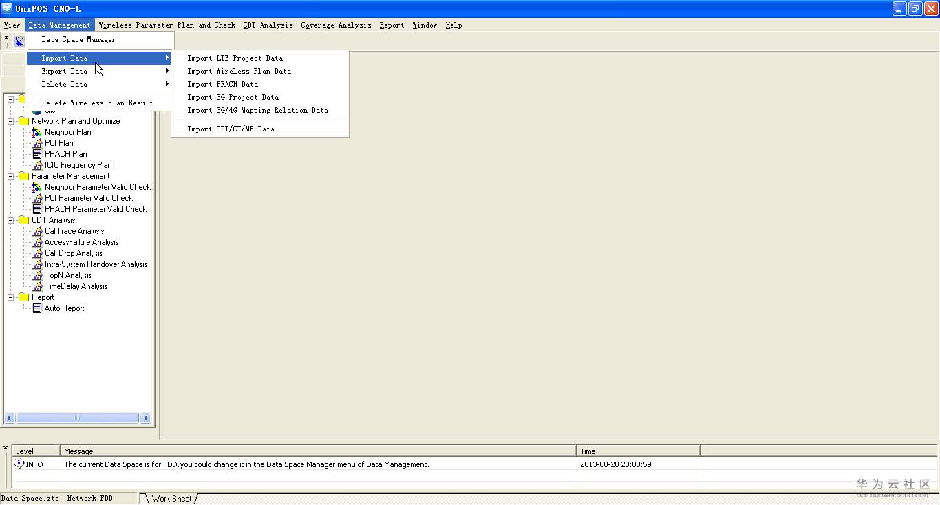Open the CDT Analysis menu bar item
This screenshot has width=940, height=505.
pos(268,25)
